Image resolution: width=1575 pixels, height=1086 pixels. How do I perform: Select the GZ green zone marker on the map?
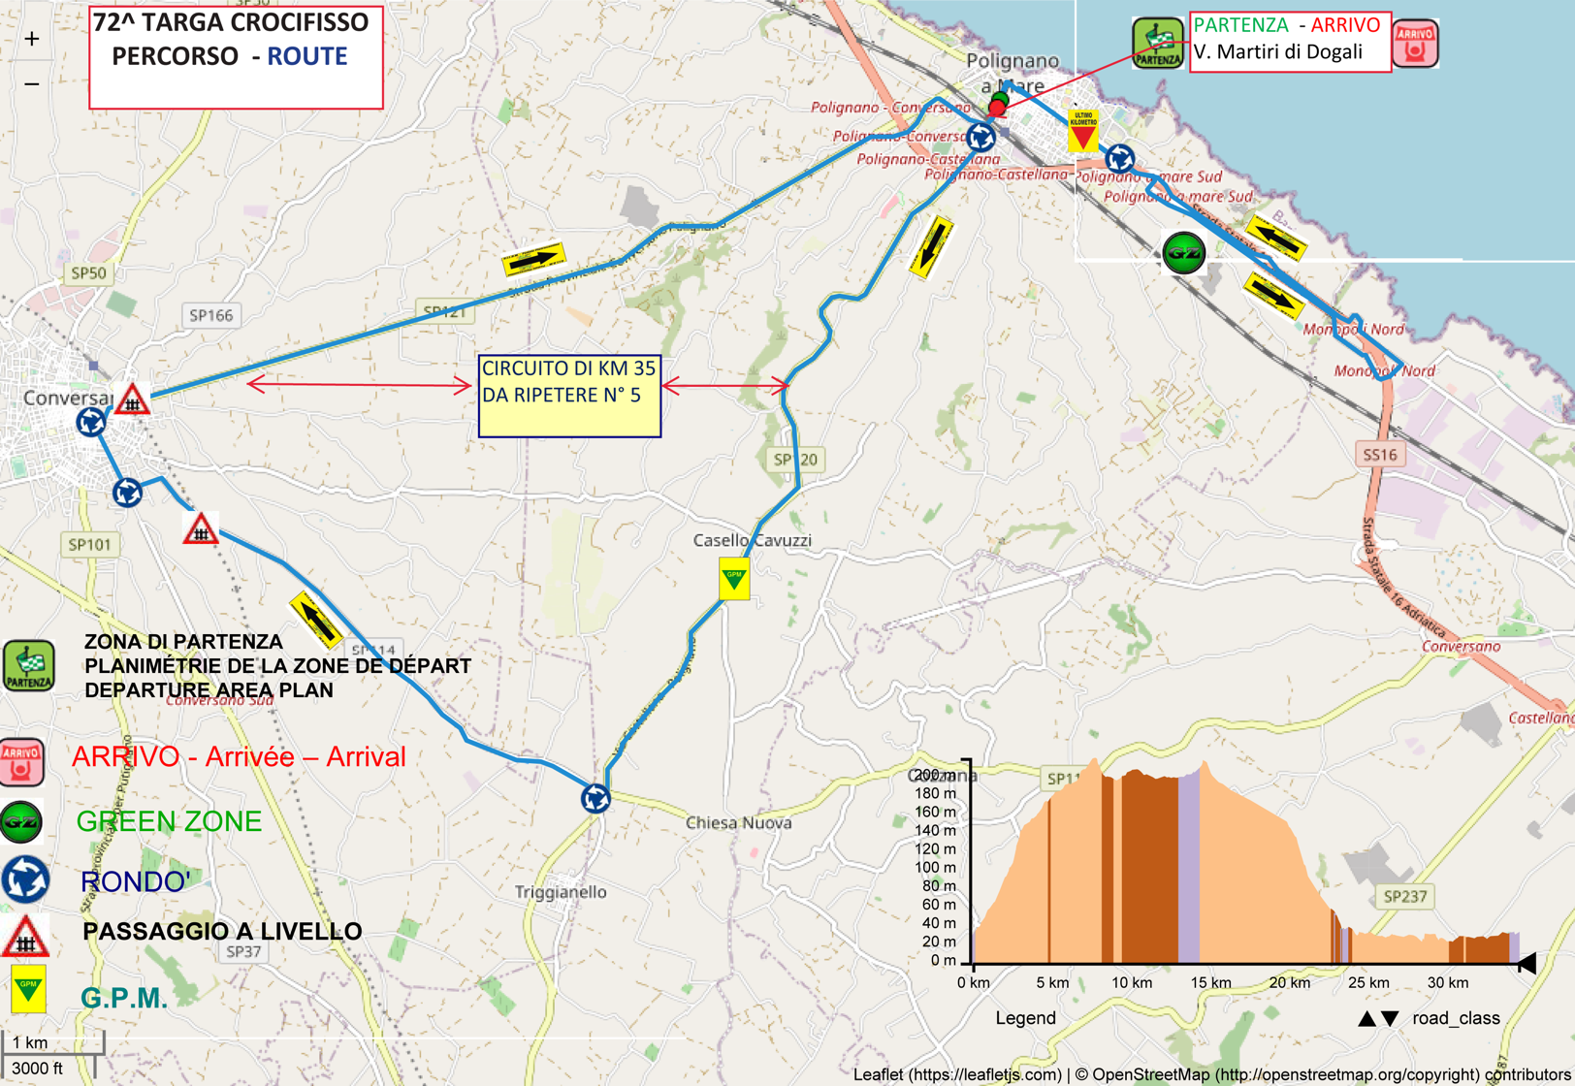[1183, 254]
